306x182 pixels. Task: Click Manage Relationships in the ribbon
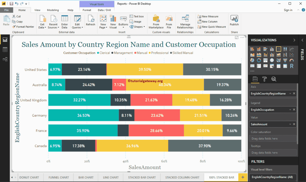(x=185, y=22)
